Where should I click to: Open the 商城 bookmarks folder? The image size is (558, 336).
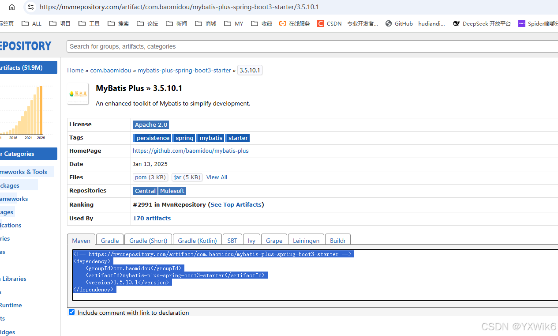click(x=206, y=24)
